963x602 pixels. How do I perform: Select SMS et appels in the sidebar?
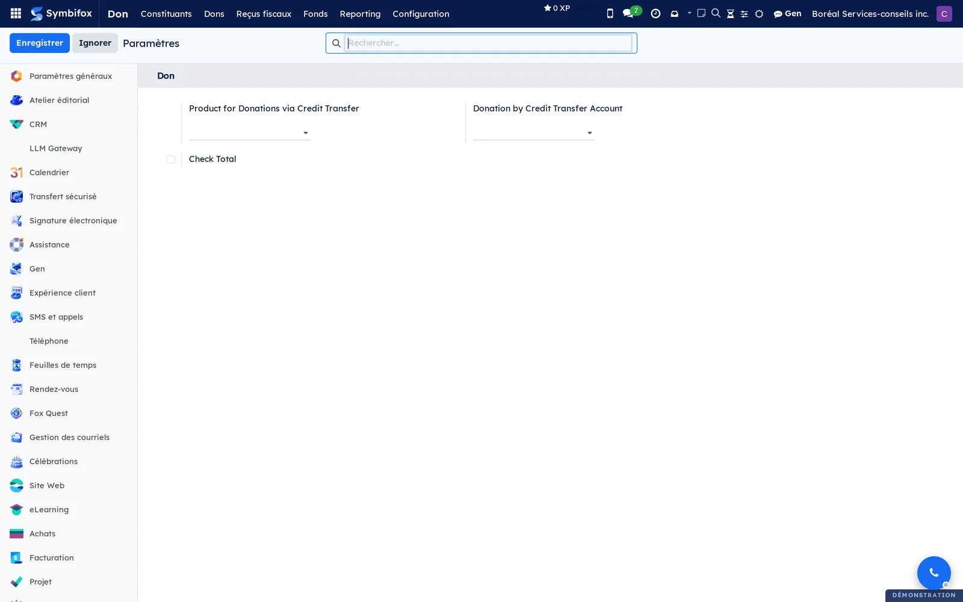[x=69, y=317]
